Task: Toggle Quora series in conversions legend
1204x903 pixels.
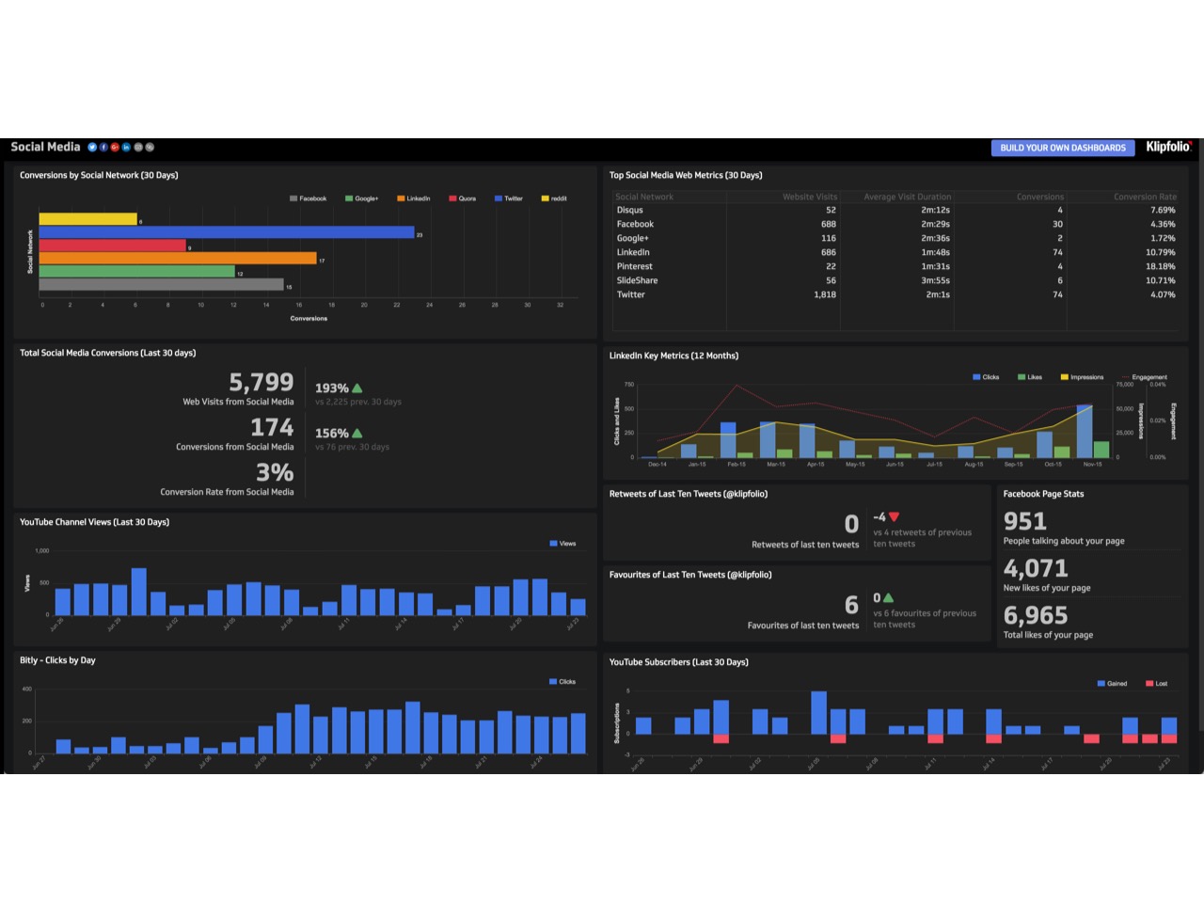Action: pyautogui.click(x=463, y=198)
